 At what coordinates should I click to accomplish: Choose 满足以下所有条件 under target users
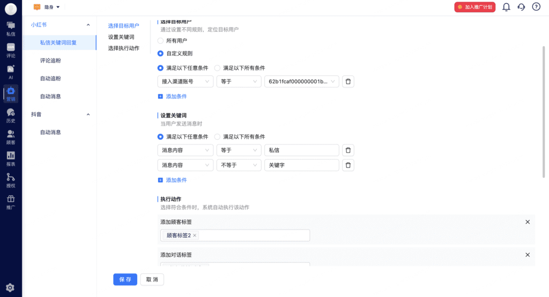[x=218, y=68]
